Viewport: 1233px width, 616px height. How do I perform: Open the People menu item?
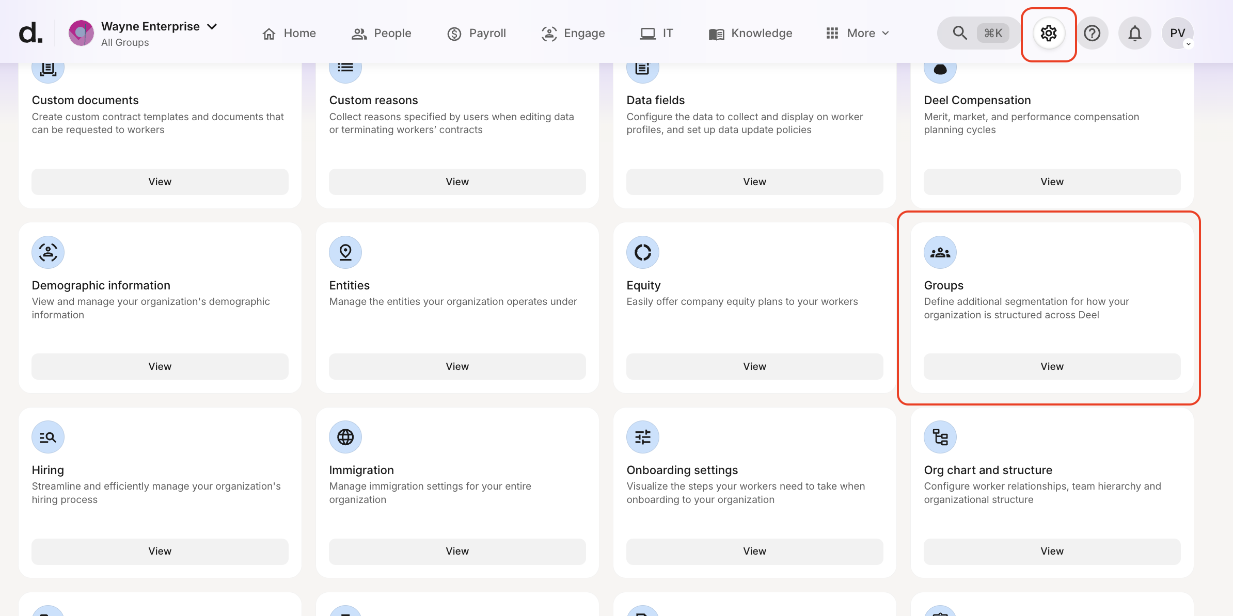[382, 34]
